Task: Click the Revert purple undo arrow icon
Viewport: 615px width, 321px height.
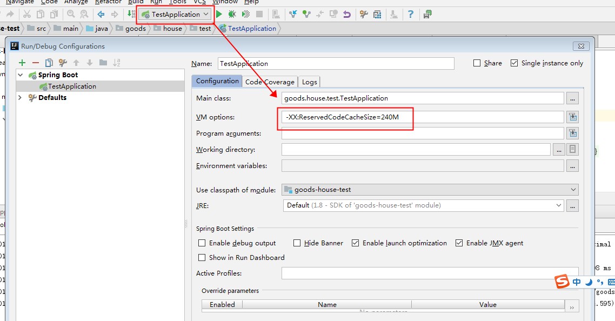Action: point(347,15)
